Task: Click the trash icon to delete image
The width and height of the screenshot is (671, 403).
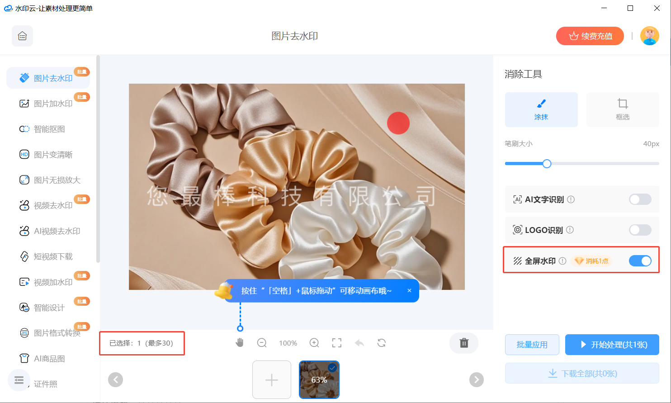Action: [x=464, y=343]
